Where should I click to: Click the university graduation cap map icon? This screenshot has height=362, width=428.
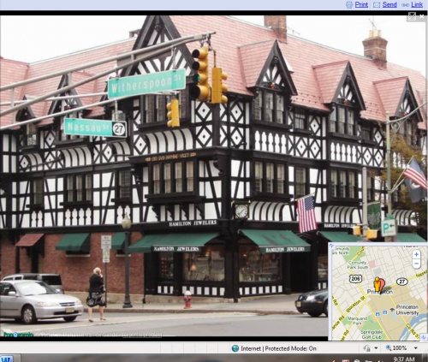coord(392,310)
